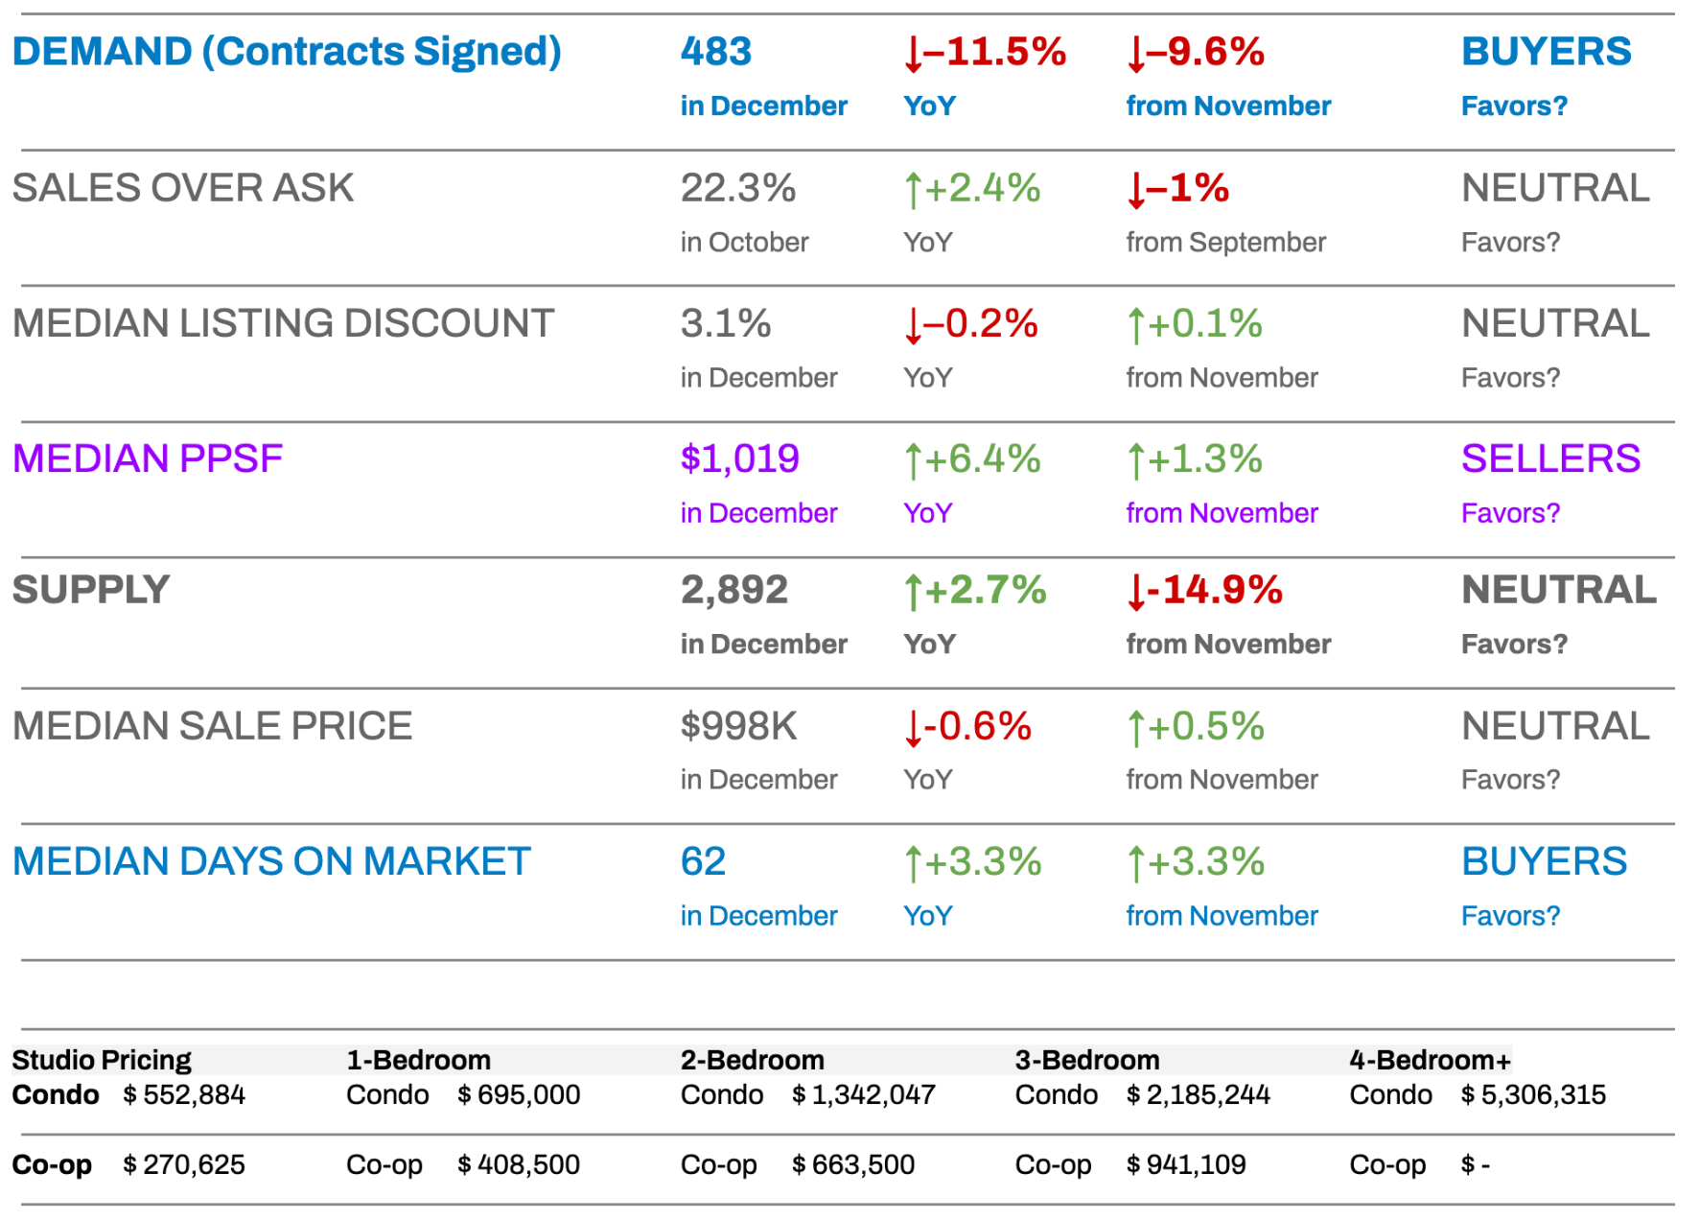Select the DEMAND (Contracts Signed) heading
The image size is (1699, 1220).
coord(287,52)
